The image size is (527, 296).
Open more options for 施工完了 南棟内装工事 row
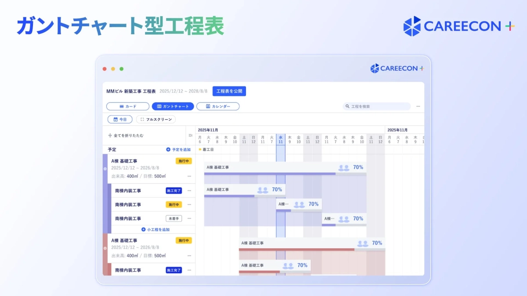(x=190, y=191)
